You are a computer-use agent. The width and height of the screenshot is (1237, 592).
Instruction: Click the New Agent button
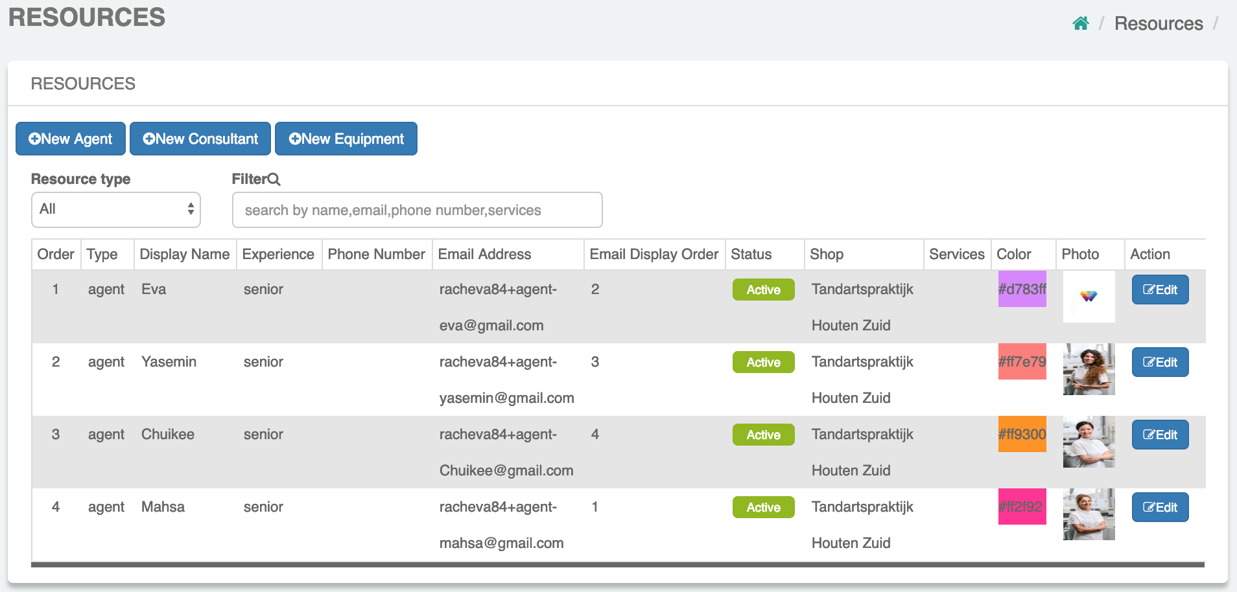(71, 139)
